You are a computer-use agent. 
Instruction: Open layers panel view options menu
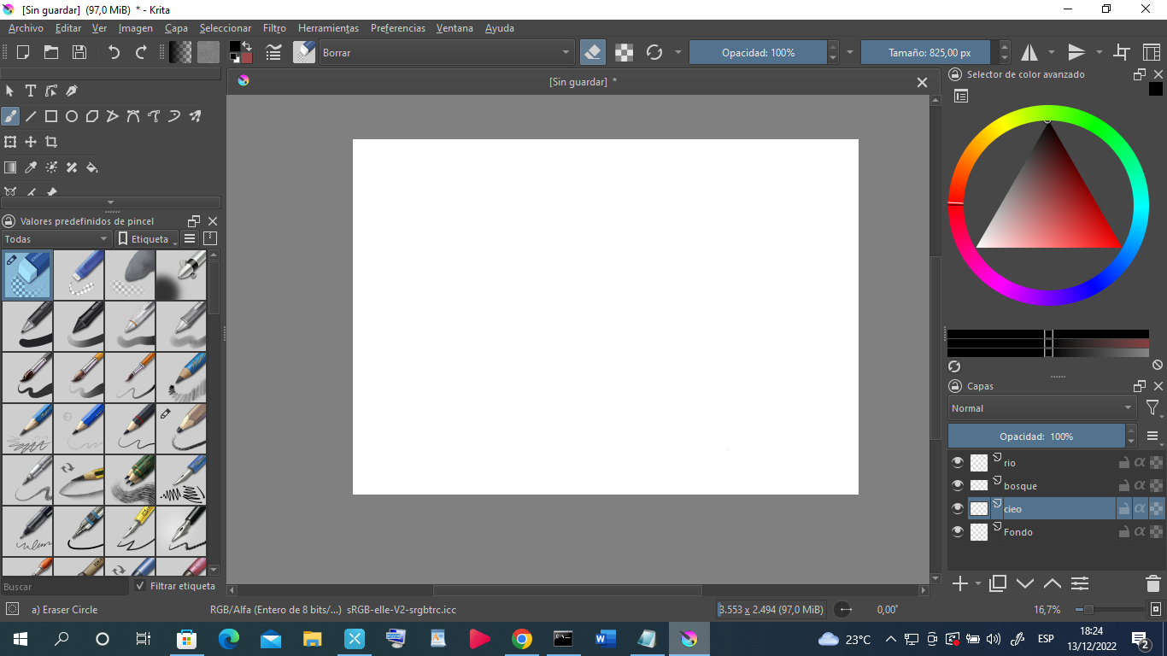1153,436
